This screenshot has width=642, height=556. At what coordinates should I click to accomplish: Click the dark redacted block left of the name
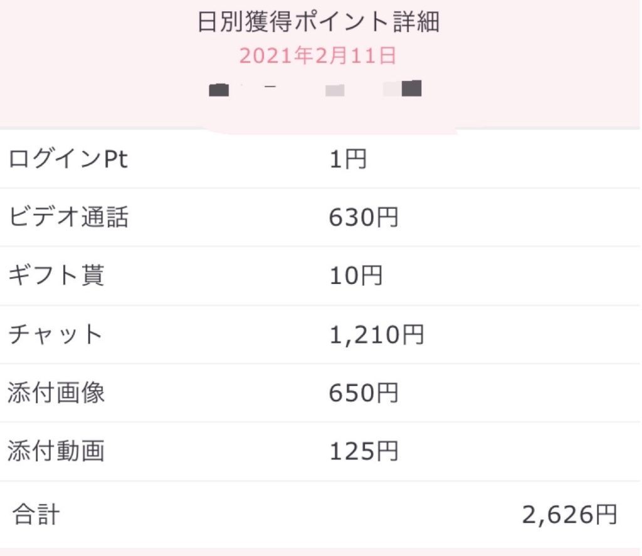point(219,90)
